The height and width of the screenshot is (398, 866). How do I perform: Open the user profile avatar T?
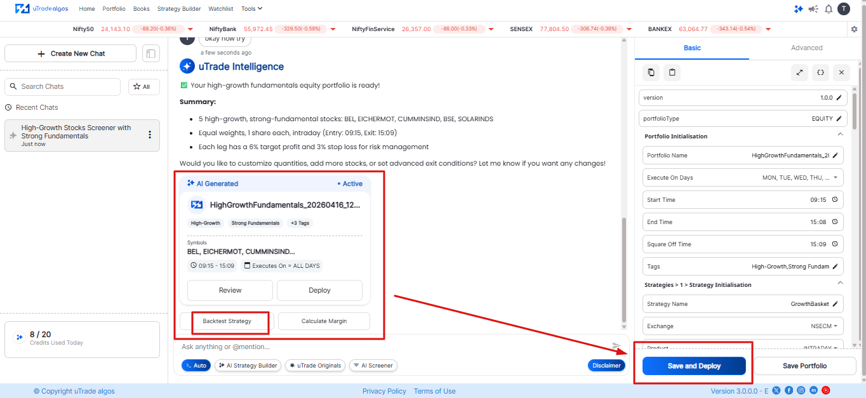coord(844,9)
